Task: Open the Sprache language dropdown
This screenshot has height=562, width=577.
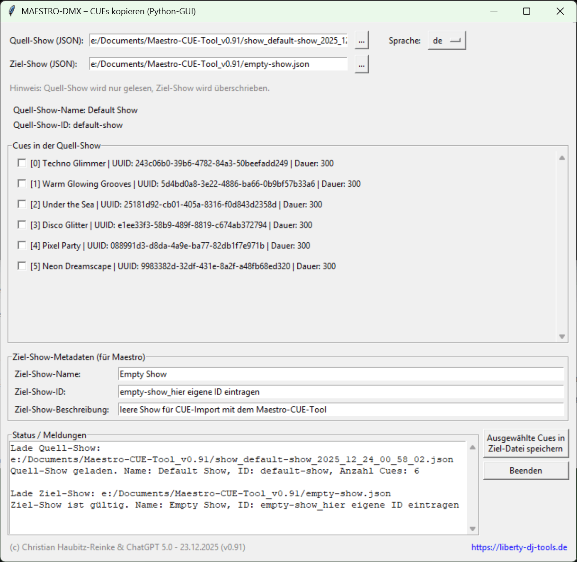Action: point(446,41)
